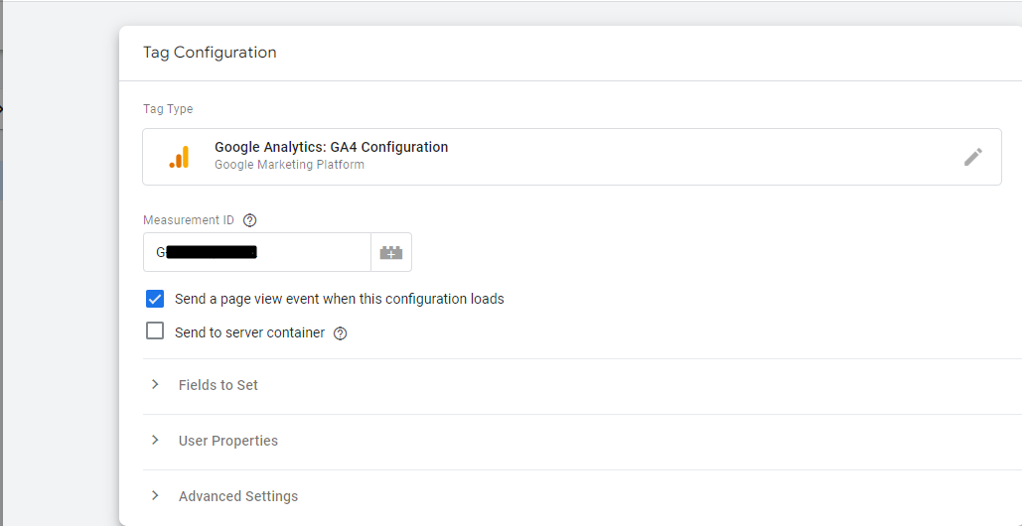Viewport: 1022px width, 526px height.
Task: Click into the Measurement ID input field
Action: (257, 253)
